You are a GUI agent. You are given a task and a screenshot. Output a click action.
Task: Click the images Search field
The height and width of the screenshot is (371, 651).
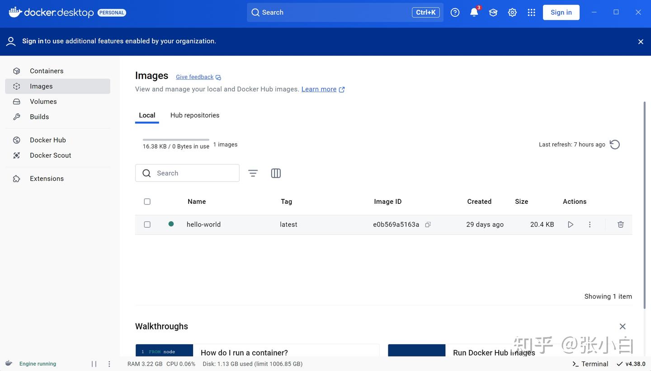pyautogui.click(x=187, y=173)
